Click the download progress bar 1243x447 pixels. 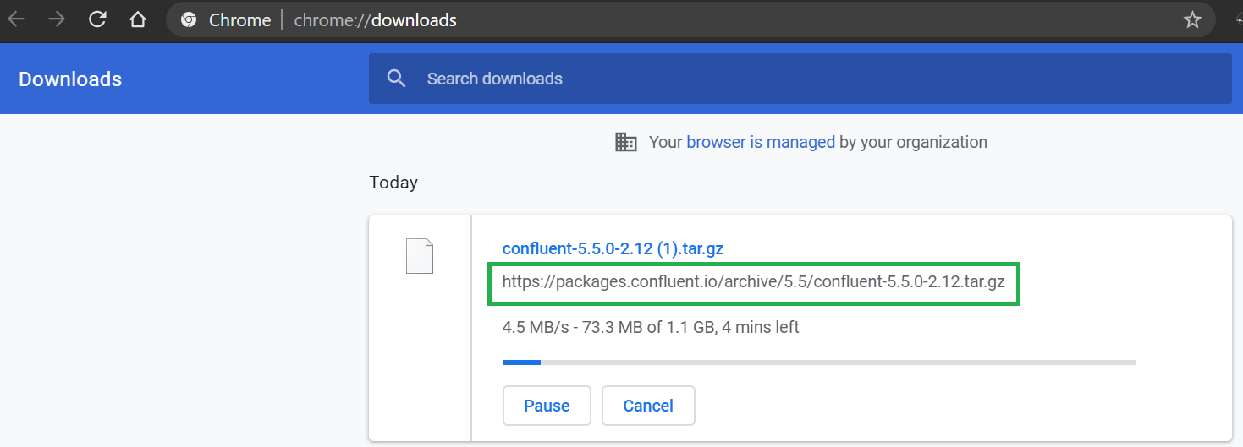click(x=818, y=363)
